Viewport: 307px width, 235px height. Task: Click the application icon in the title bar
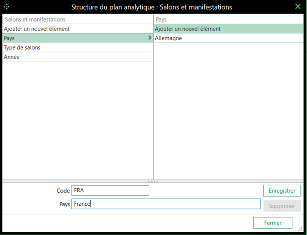pyautogui.click(x=7, y=7)
